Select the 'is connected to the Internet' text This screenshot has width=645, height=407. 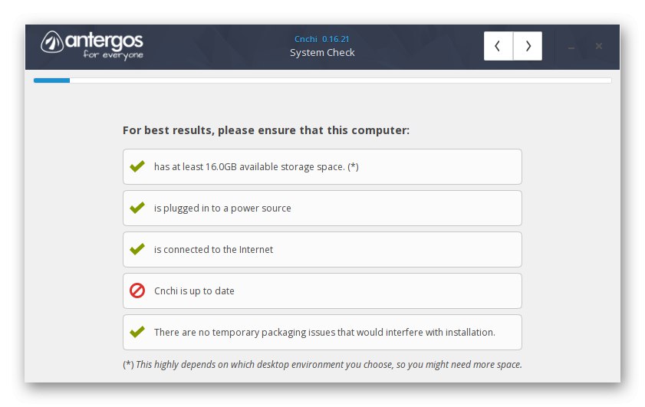(x=213, y=249)
